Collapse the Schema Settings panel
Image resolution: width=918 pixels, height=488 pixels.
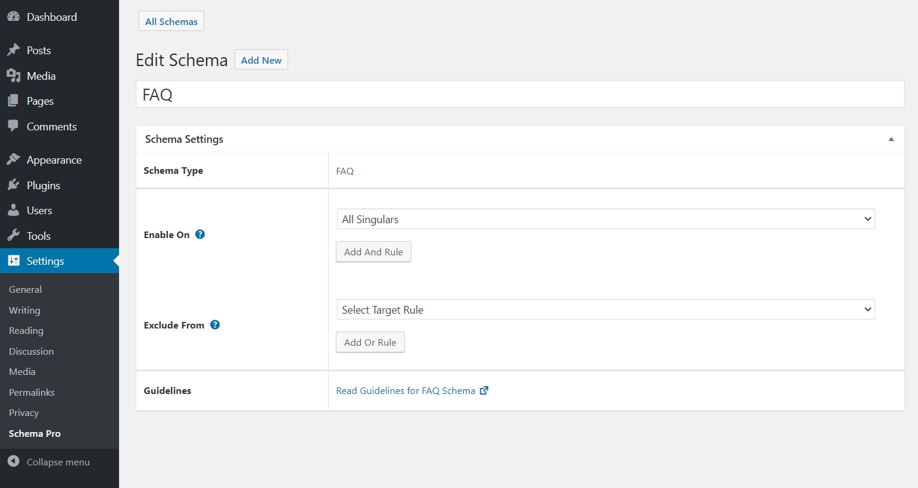[x=891, y=138]
